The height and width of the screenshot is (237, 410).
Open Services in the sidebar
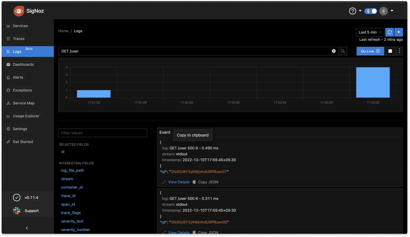28,26
